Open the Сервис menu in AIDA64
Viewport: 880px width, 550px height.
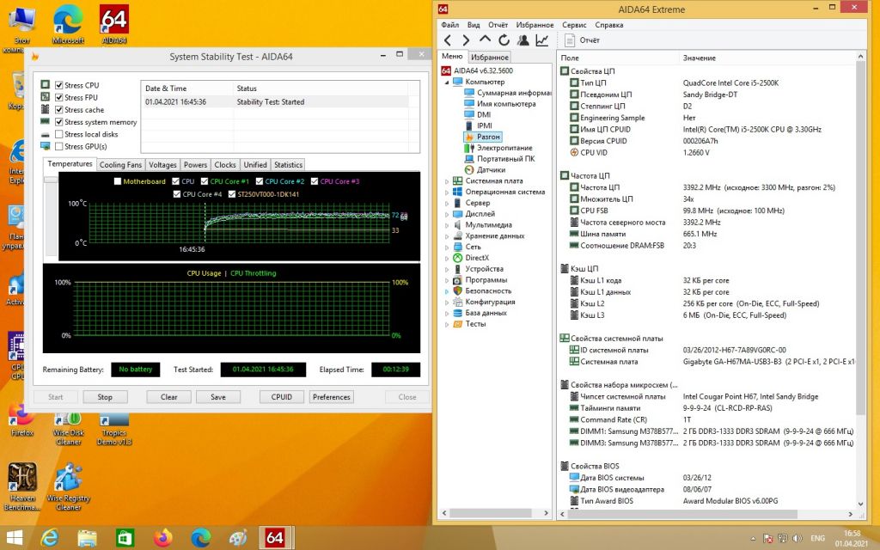click(x=574, y=25)
